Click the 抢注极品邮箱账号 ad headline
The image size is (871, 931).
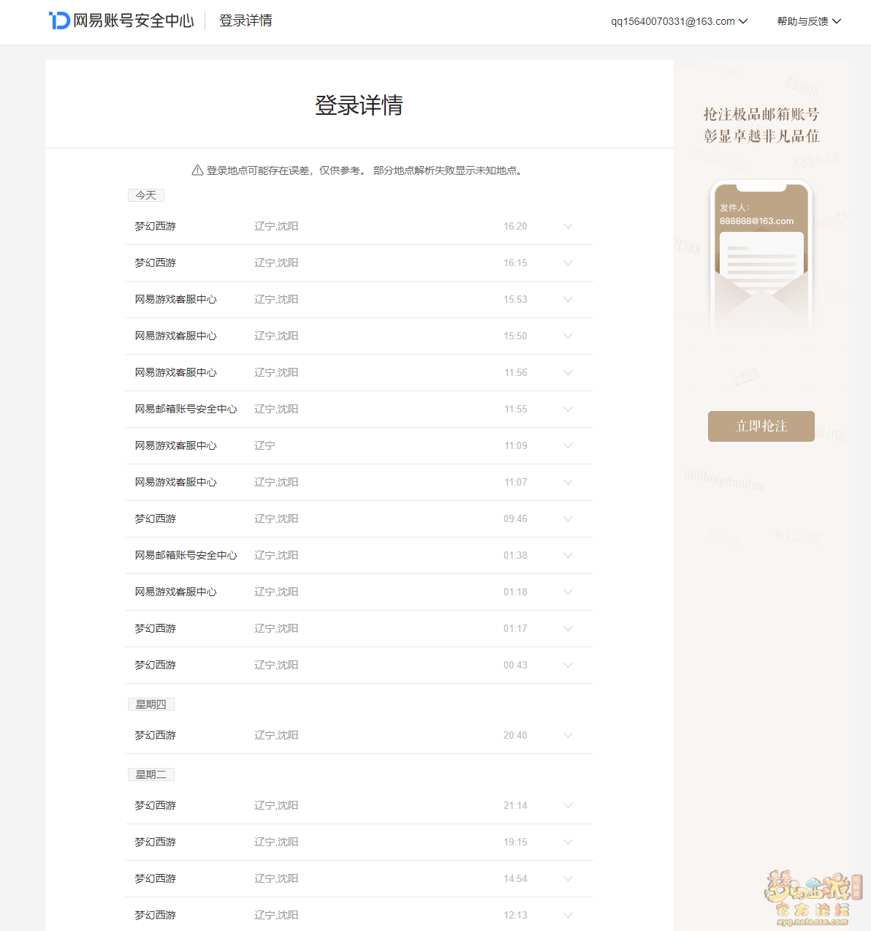(x=761, y=114)
